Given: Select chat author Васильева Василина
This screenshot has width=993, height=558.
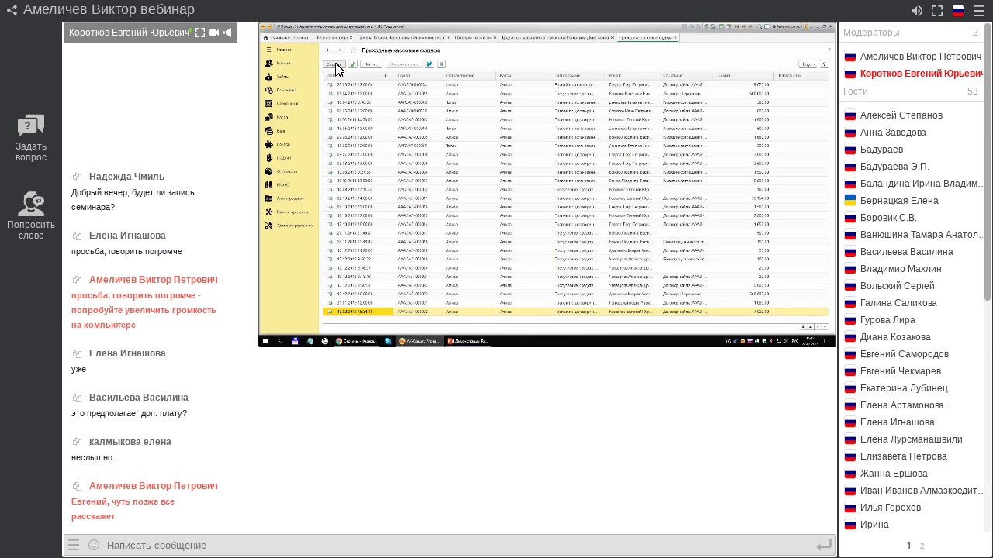Looking at the screenshot, I should [x=139, y=398].
